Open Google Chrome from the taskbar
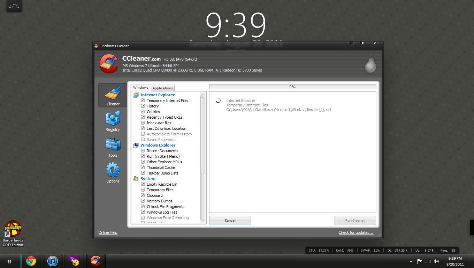The image size is (474, 268). coord(31,261)
